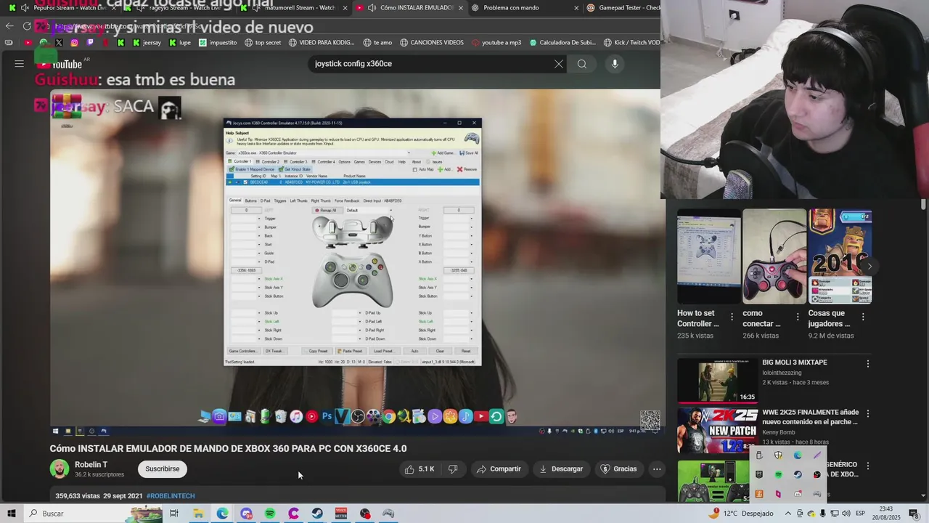Open options for BIG MOLI 3 MIXTAPE
Image resolution: width=929 pixels, height=523 pixels.
[x=867, y=363]
